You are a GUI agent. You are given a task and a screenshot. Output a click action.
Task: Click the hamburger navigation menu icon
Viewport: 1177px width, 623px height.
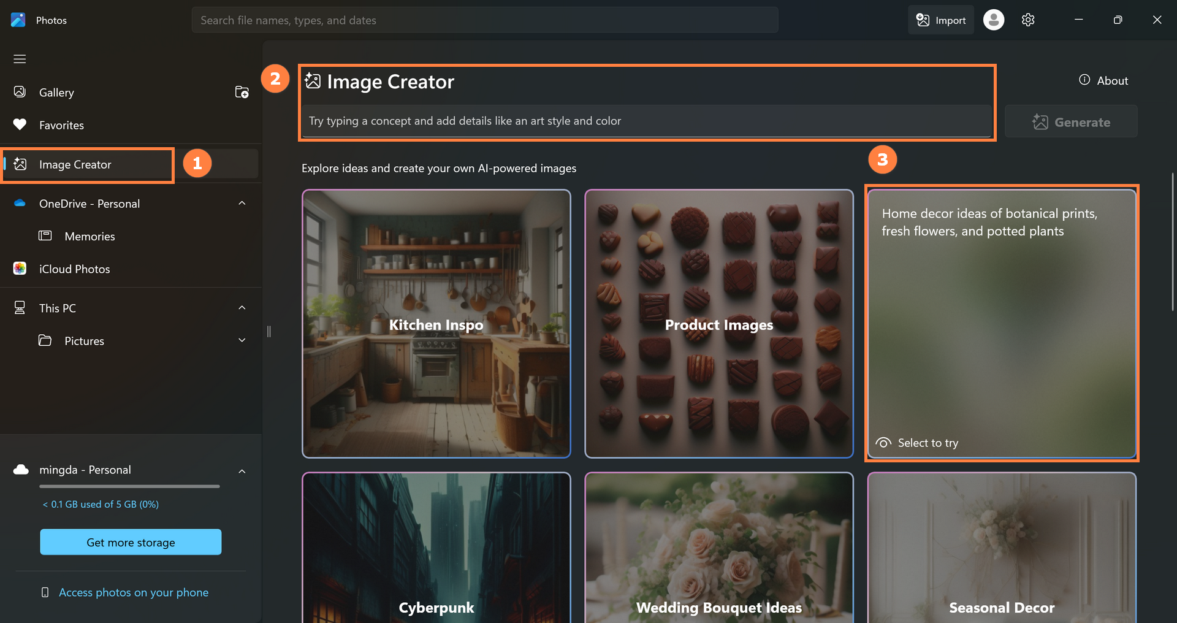click(20, 59)
